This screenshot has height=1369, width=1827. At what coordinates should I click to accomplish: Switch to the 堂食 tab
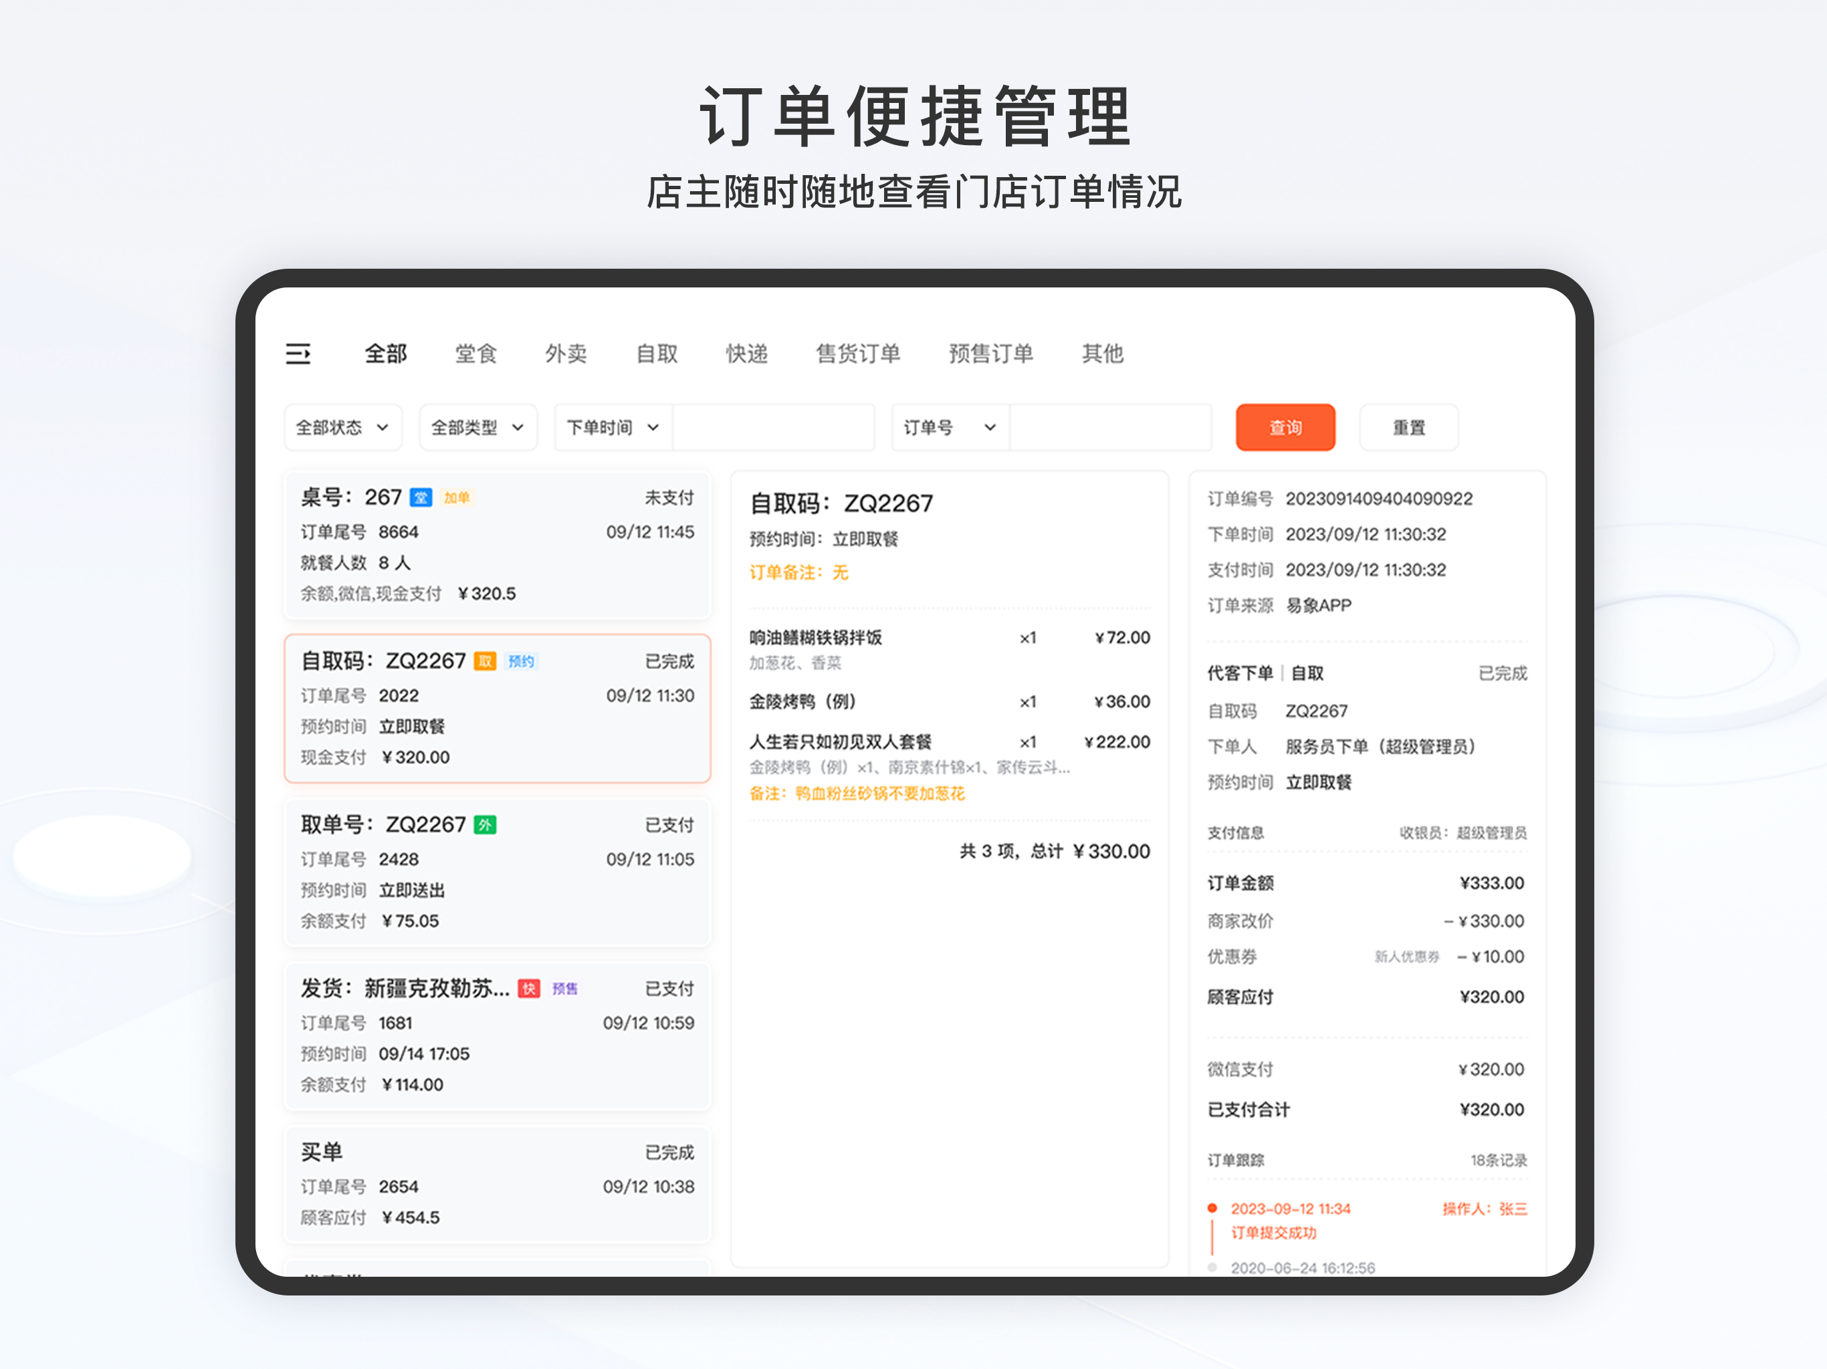tap(475, 354)
